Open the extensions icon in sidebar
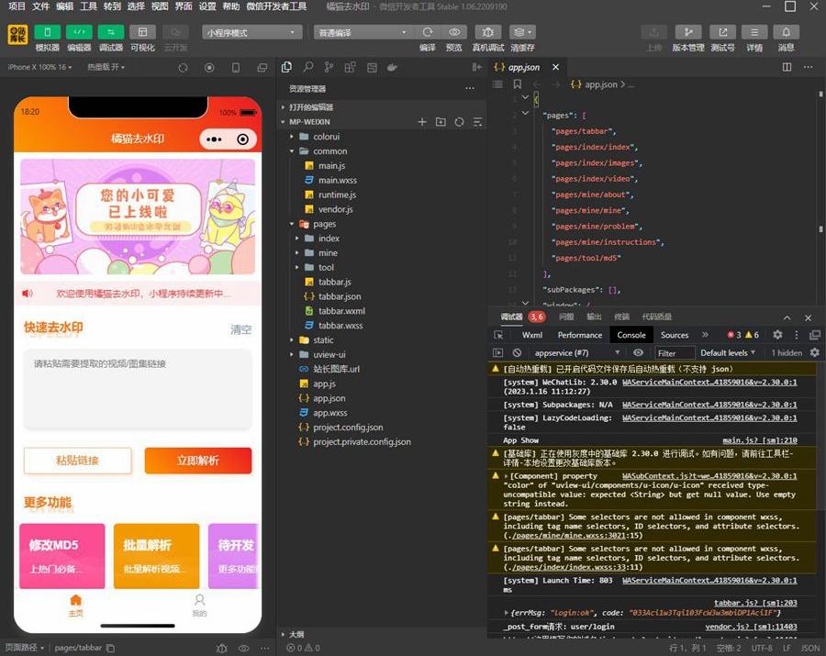The height and width of the screenshot is (656, 826). [x=350, y=67]
